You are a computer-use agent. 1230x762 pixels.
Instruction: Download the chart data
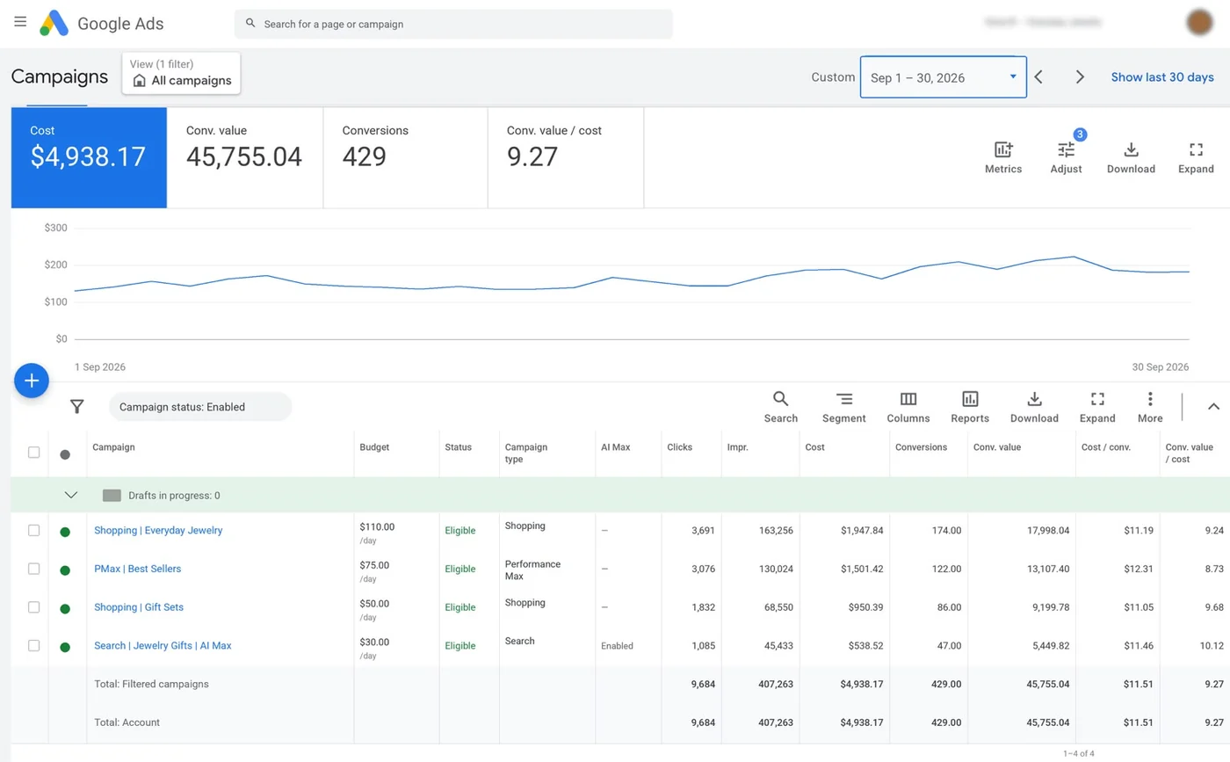[1131, 157]
